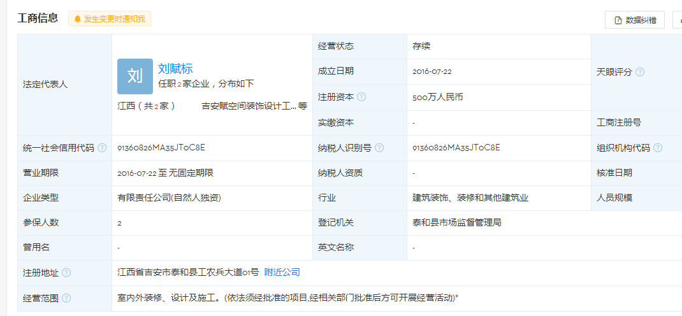Click the credit code value 91360826MA35JT0C8E
This screenshot has width=682, height=316.
pyautogui.click(x=161, y=148)
